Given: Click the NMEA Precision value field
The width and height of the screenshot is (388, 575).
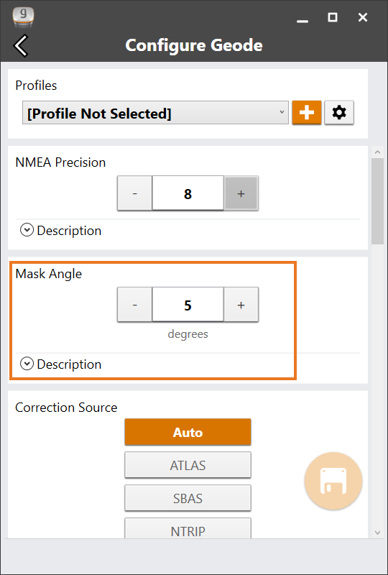Looking at the screenshot, I should point(188,193).
